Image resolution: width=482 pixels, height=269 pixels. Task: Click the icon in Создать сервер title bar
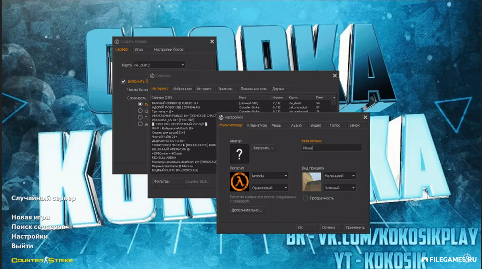click(x=117, y=41)
